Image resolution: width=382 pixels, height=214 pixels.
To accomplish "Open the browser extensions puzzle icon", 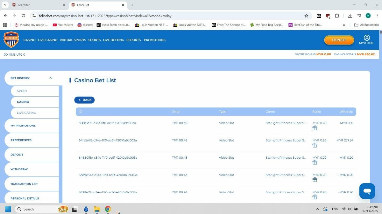I will [337, 16].
